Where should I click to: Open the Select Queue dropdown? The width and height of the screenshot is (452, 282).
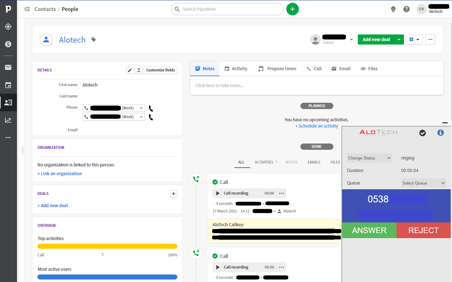click(x=423, y=183)
